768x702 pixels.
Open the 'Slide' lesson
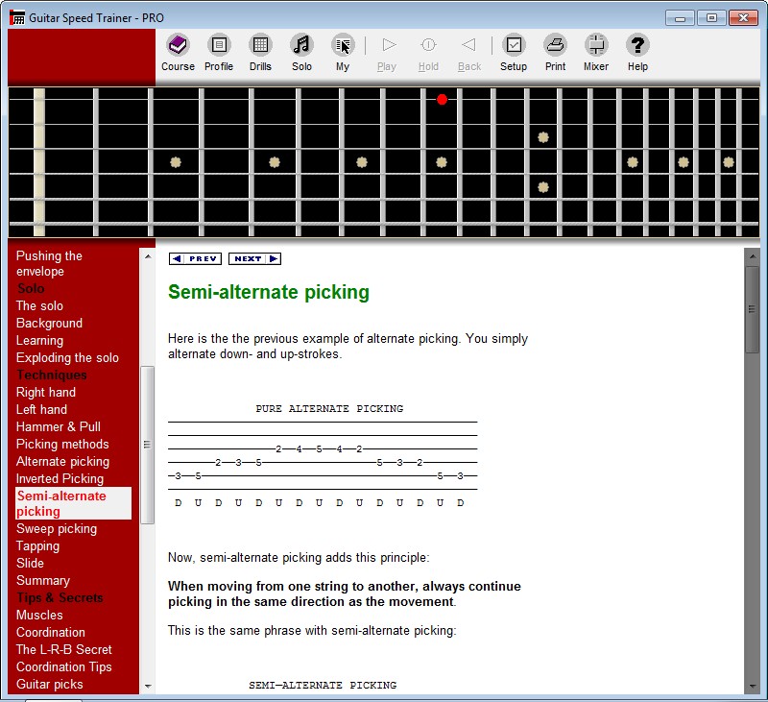[30, 563]
